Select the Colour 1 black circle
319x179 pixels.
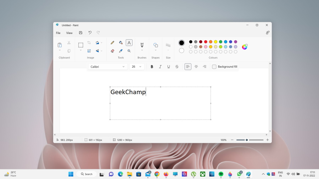tap(181, 42)
